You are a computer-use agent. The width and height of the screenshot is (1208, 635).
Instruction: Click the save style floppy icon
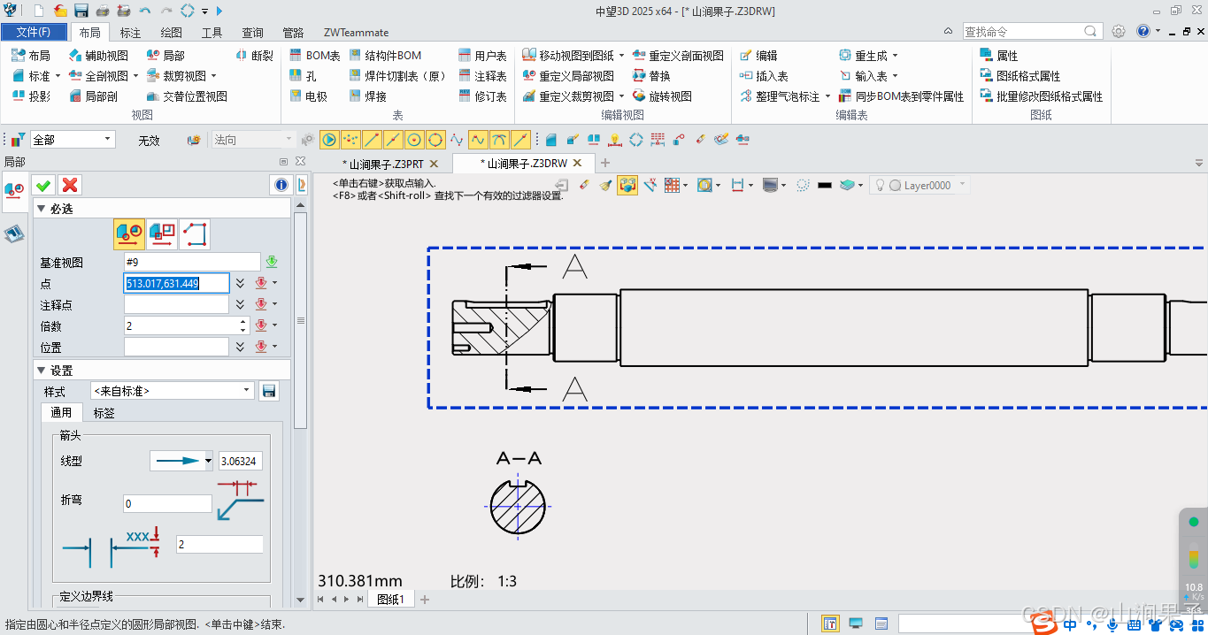[270, 391]
